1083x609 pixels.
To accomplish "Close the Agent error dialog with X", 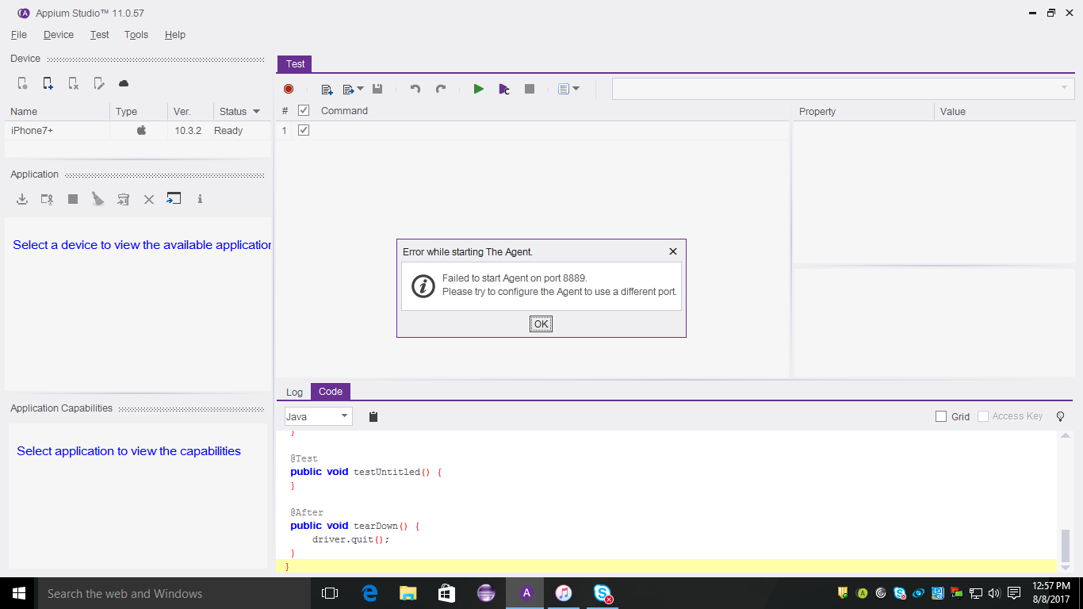I will pyautogui.click(x=673, y=251).
